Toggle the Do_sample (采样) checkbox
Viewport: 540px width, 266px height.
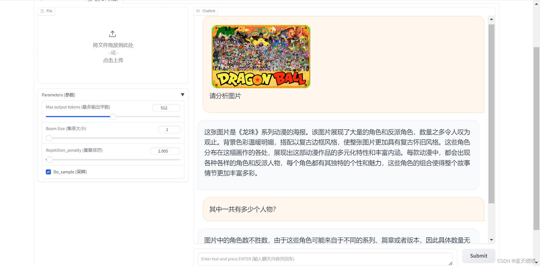click(48, 172)
